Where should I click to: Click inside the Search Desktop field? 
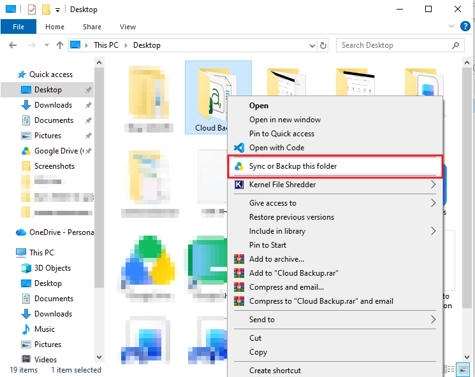click(394, 45)
